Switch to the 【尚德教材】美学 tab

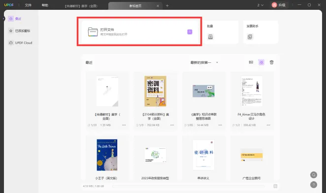[x=81, y=6]
